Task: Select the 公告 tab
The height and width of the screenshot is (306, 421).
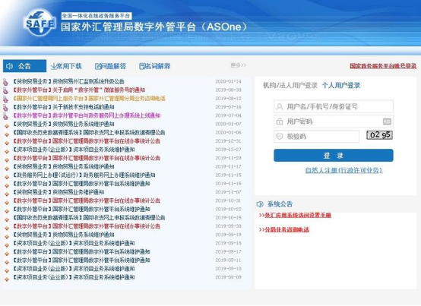Action: coord(24,66)
